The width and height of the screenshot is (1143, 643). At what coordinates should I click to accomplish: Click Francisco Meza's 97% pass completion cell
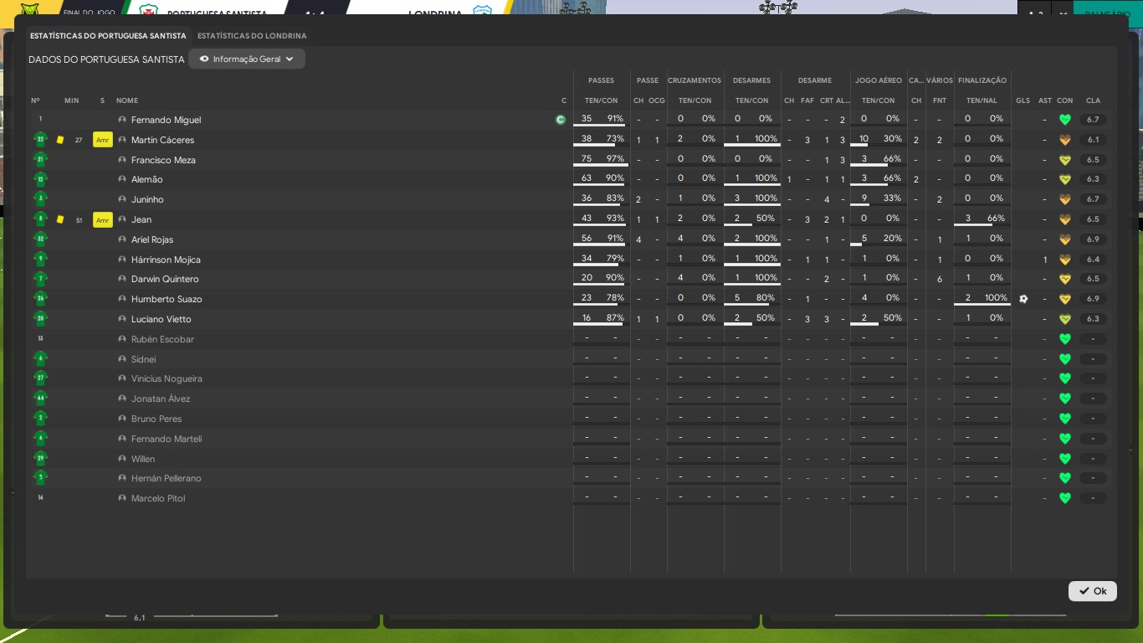pos(615,159)
